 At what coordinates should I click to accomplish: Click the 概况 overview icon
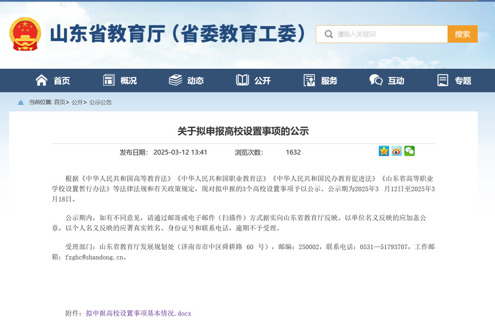point(108,80)
